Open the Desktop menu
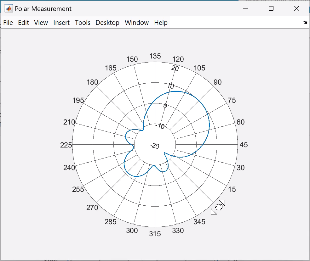The height and width of the screenshot is (261, 310). pyautogui.click(x=107, y=22)
